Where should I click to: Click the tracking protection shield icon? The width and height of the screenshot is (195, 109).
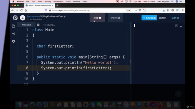tap(46, 10)
